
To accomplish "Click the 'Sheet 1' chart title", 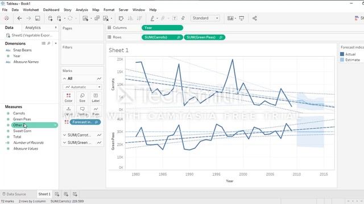I will pyautogui.click(x=119, y=50).
